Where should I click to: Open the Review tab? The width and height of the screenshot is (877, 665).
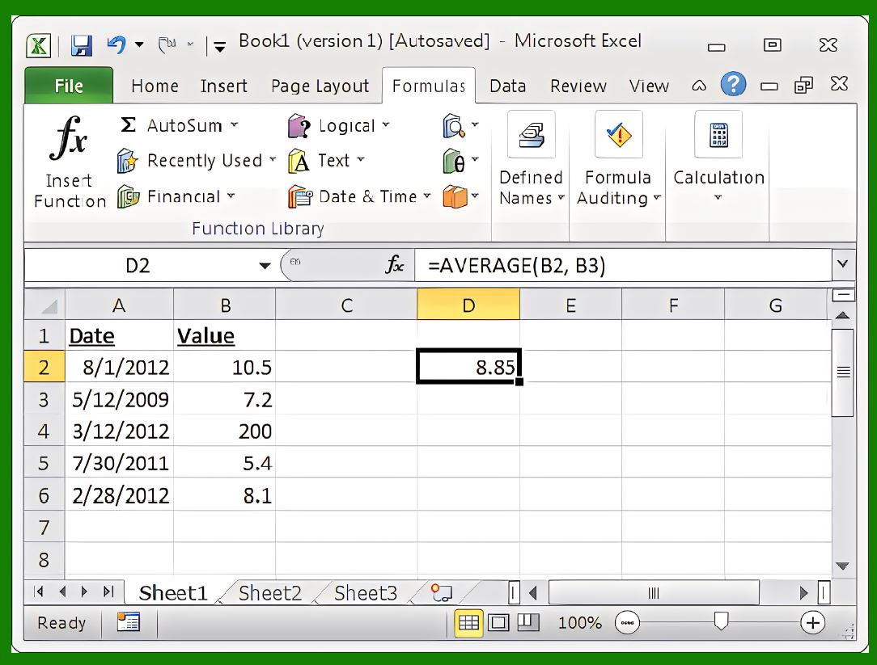coord(578,86)
